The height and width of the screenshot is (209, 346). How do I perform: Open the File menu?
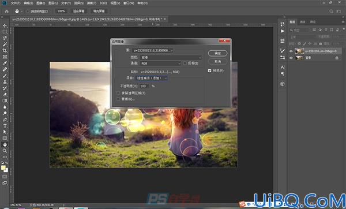click(16, 3)
